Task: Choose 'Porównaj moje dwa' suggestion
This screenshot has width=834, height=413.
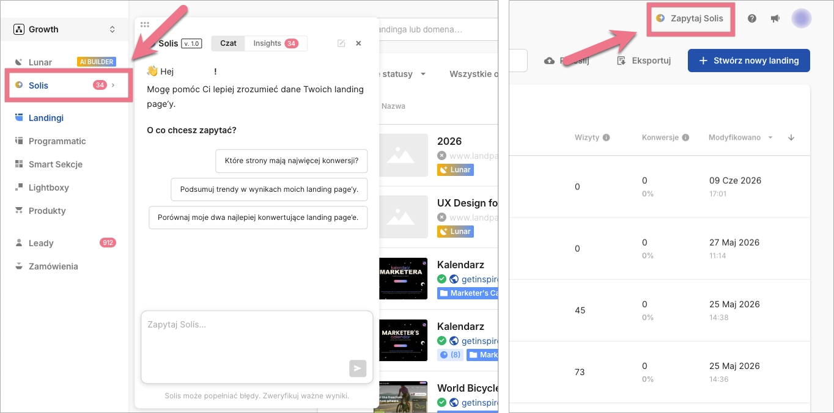Action: [258, 217]
